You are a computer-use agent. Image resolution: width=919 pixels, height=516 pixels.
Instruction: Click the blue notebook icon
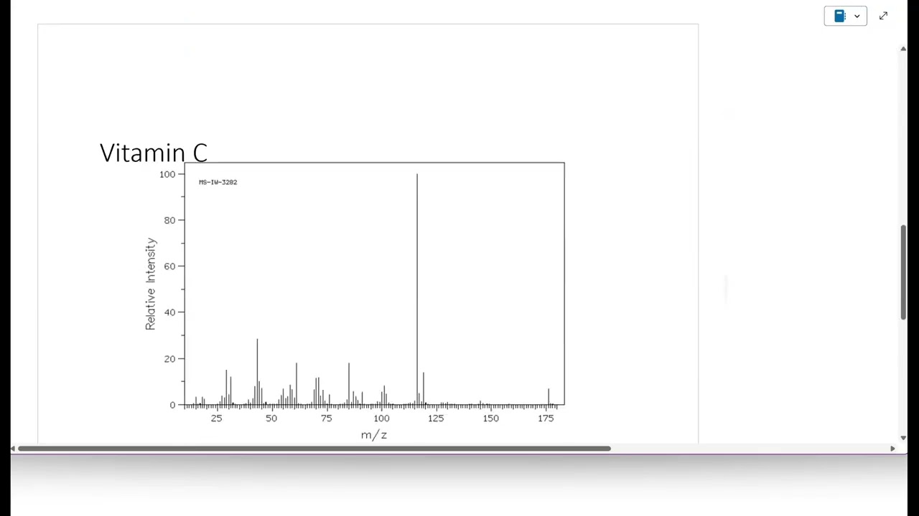tap(840, 16)
